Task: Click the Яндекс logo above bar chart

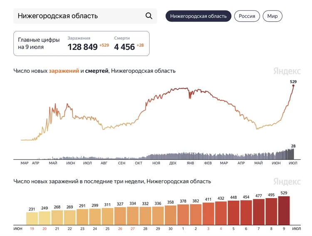Action: coord(287,182)
